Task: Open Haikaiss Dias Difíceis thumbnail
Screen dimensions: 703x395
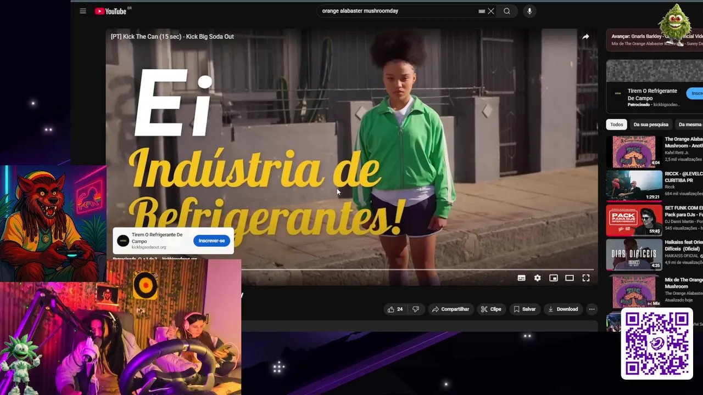Action: click(634, 255)
